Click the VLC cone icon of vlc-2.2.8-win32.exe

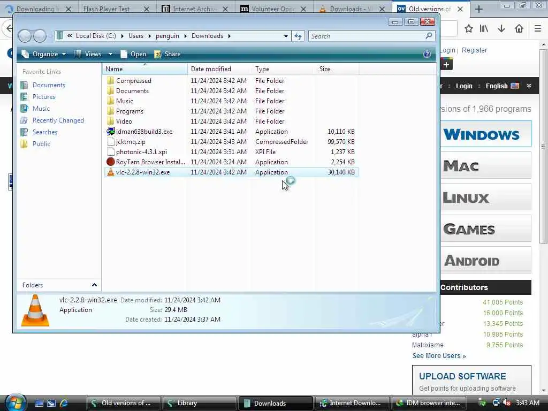pyautogui.click(x=110, y=172)
